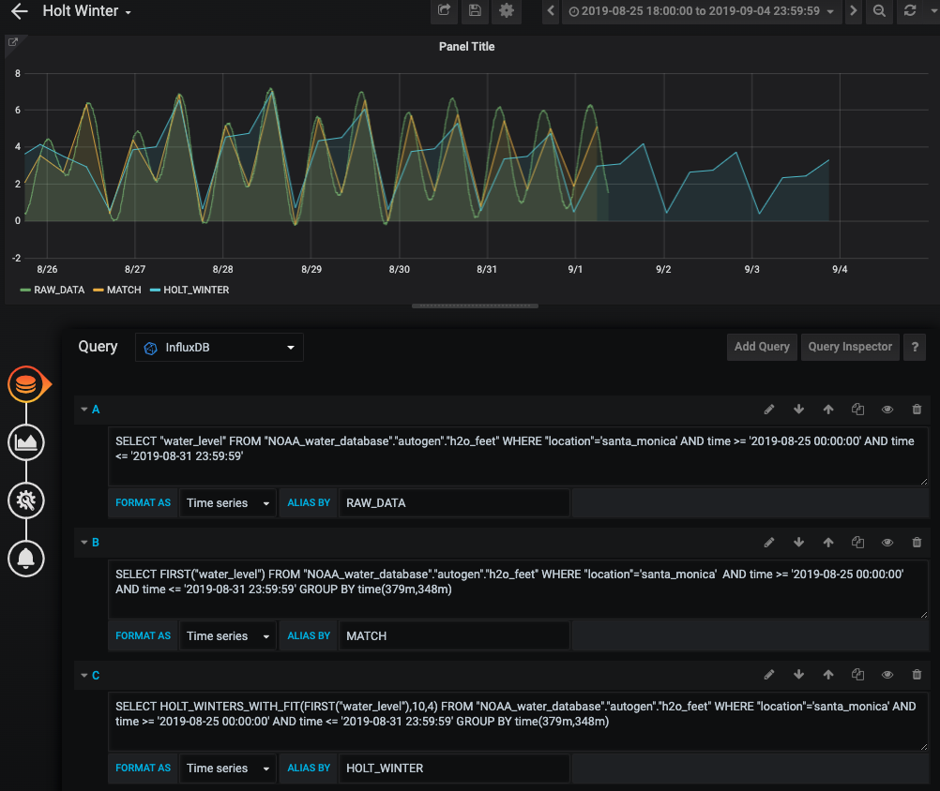Toggle visibility eye for query B
This screenshot has height=791, width=940.
[x=887, y=543]
